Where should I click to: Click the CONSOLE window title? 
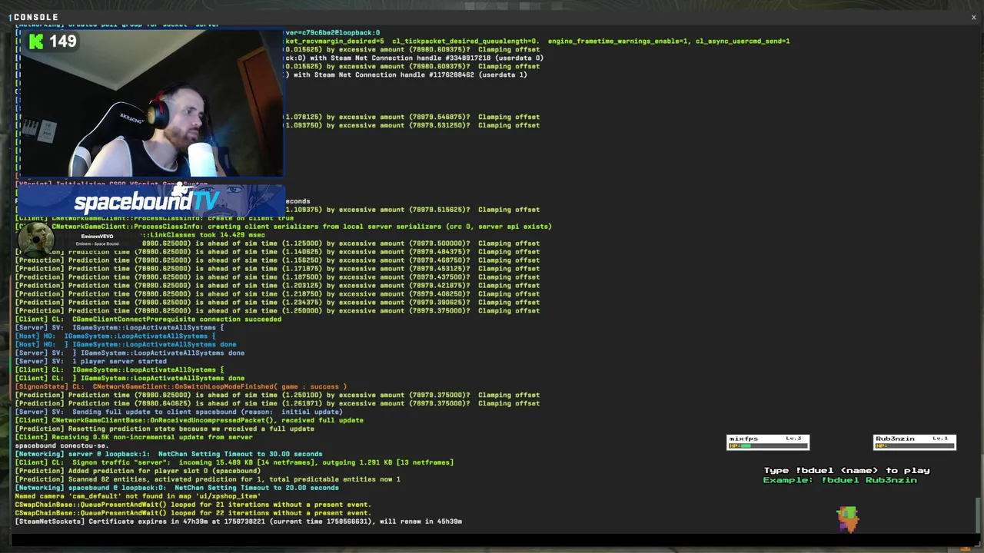tap(36, 17)
